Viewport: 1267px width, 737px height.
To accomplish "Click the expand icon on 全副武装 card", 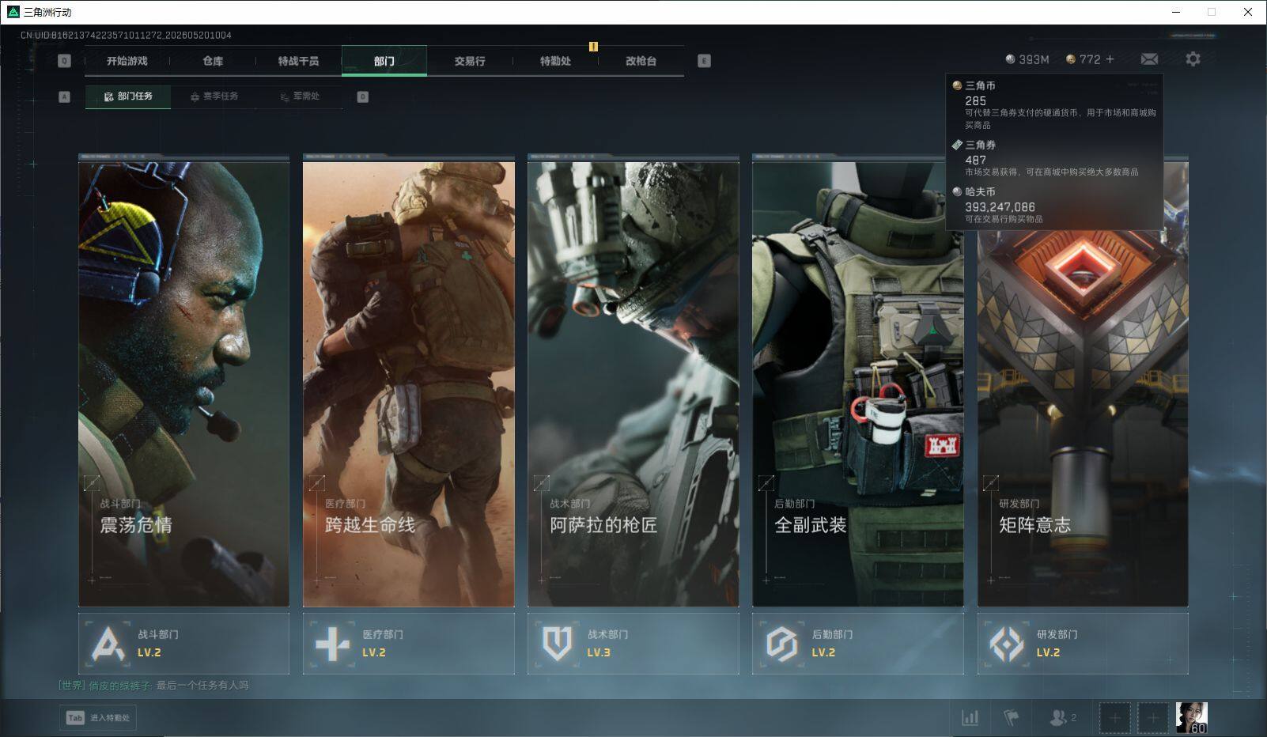I will coord(766,482).
